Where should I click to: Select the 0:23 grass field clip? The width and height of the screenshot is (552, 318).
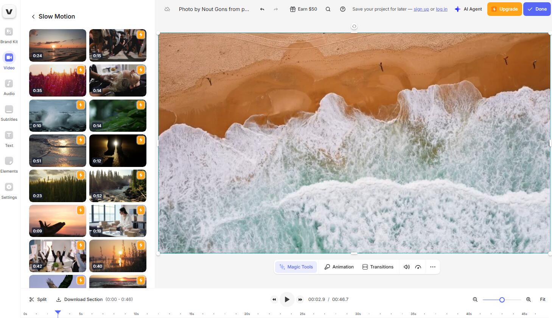pos(58,186)
